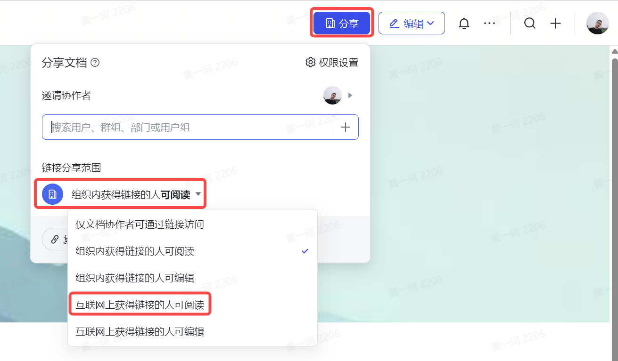Screen dimensions: 618x361
Task: Select 仅文档协作者可通过链接访问 option
Action: pos(140,225)
